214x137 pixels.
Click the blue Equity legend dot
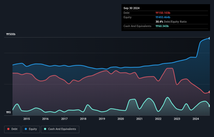[x=26, y=129]
